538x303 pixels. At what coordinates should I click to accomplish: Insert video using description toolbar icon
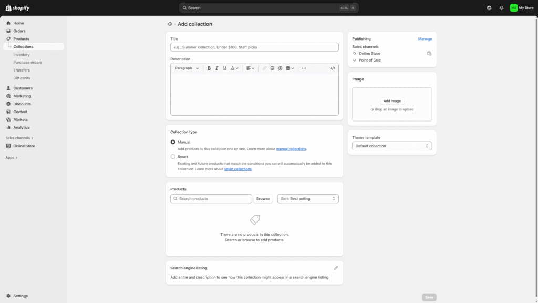280,68
